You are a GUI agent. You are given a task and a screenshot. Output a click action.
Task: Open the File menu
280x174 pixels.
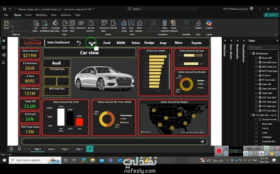(6, 15)
